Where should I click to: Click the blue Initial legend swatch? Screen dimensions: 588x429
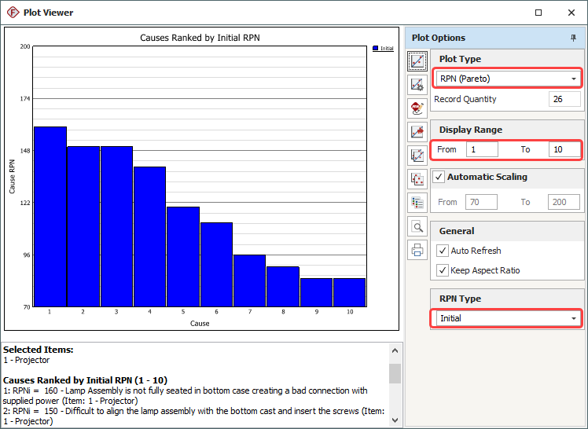[376, 48]
